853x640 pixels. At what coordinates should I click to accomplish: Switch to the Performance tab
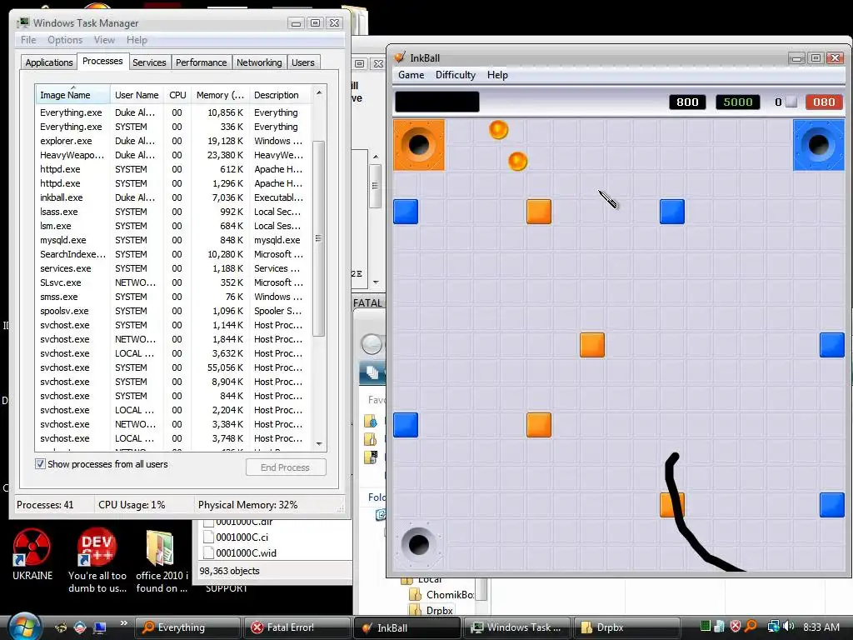click(201, 62)
